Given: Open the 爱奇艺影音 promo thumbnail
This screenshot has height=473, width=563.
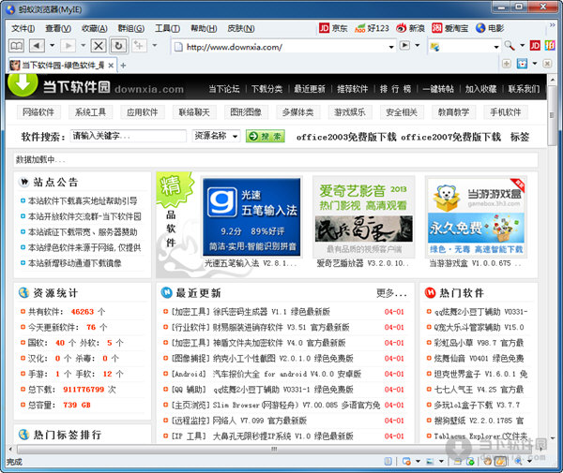Looking at the screenshot, I should [364, 216].
